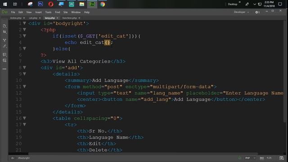
Task: Click the Format Source Code icon
Action: [4, 46]
